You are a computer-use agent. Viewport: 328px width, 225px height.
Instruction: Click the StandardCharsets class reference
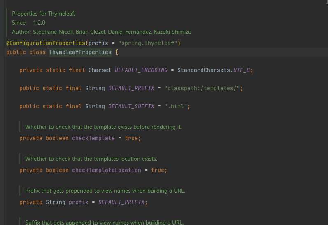[204, 70]
